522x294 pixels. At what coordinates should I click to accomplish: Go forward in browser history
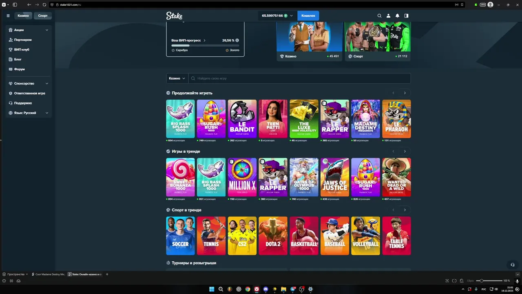(37, 4)
